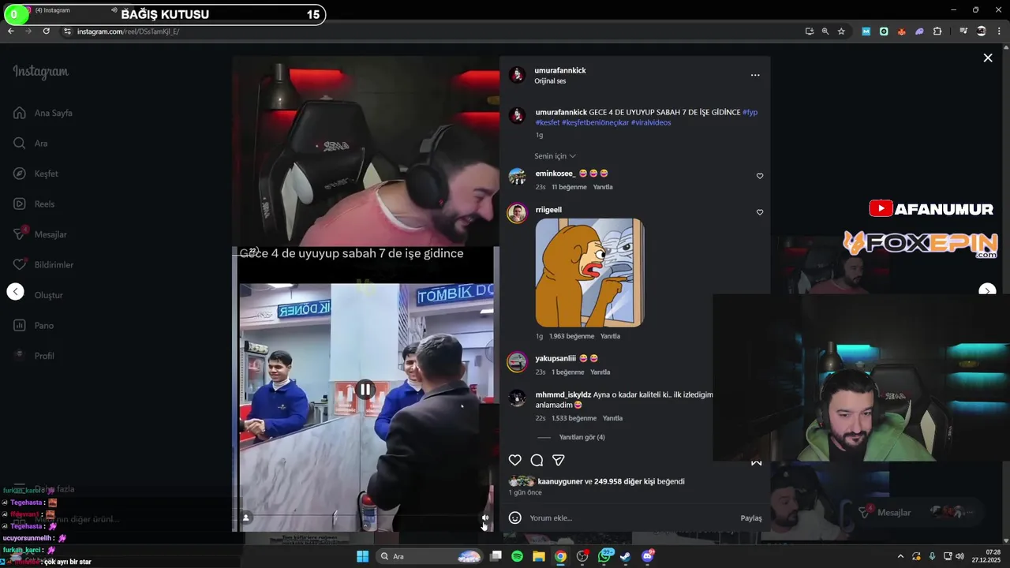
Task: Reply to mhmmd_iskyldz comment via Yanıtla
Action: coord(612,418)
